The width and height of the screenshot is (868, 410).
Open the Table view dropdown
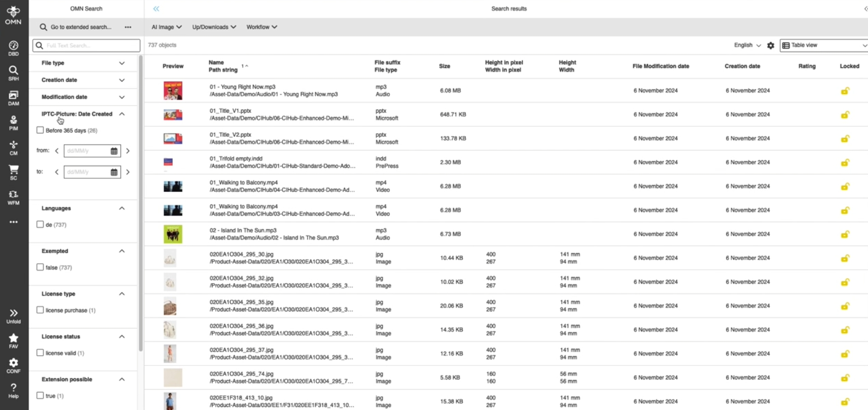pyautogui.click(x=823, y=46)
